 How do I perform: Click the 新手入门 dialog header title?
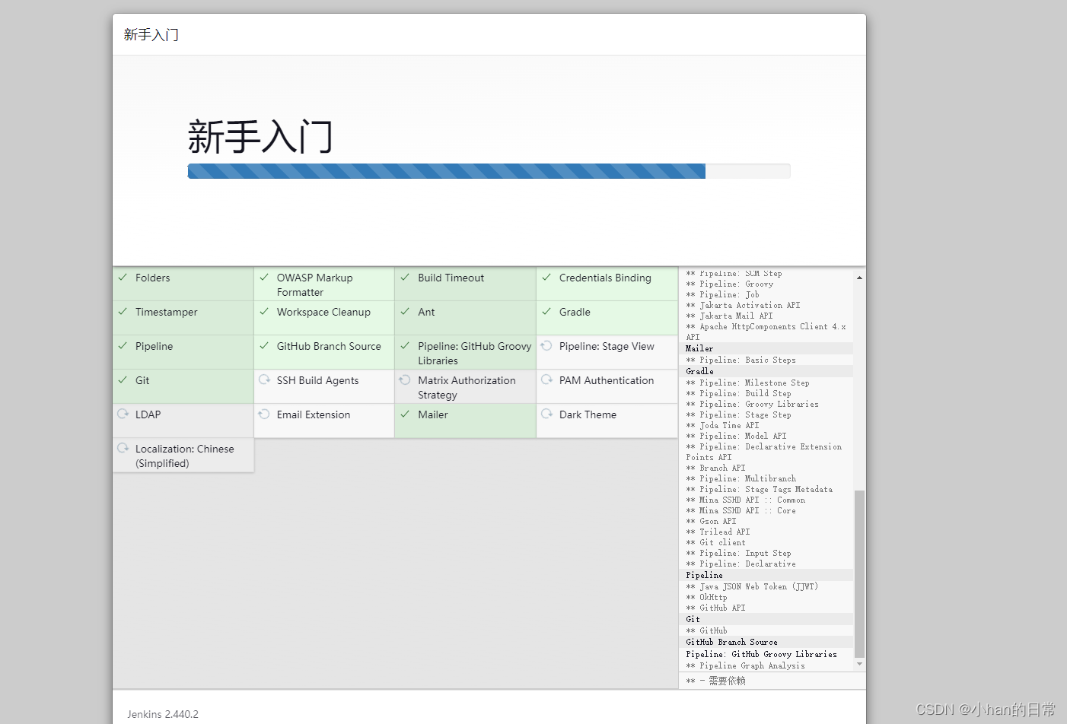tap(151, 34)
